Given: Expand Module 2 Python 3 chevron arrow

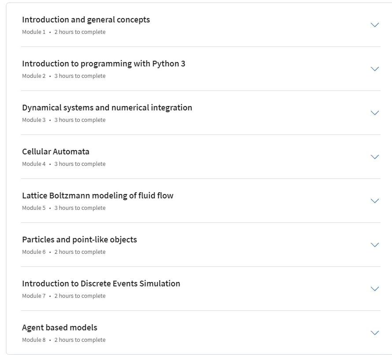Looking at the screenshot, I should pos(374,69).
